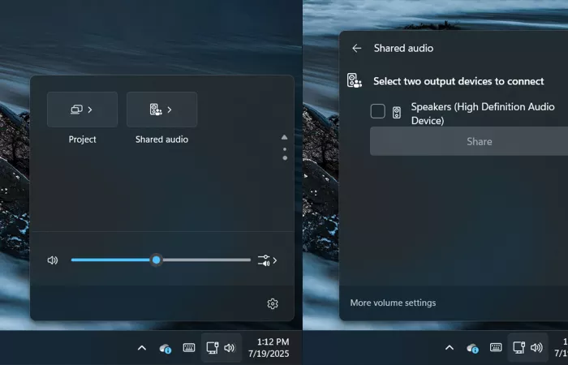Screen dimensions: 568x365
Task: Click the page dot indicators in quick settings
Action: (284, 153)
